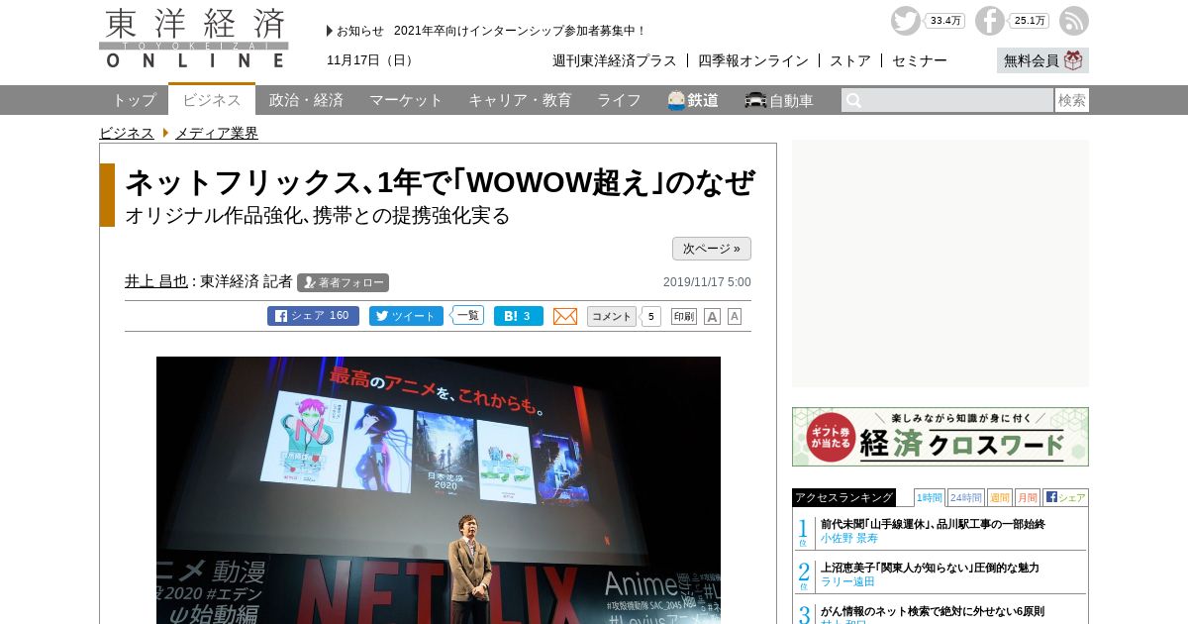Select the 月間 ranking tab
Image resolution: width=1188 pixels, height=624 pixels.
point(1028,497)
